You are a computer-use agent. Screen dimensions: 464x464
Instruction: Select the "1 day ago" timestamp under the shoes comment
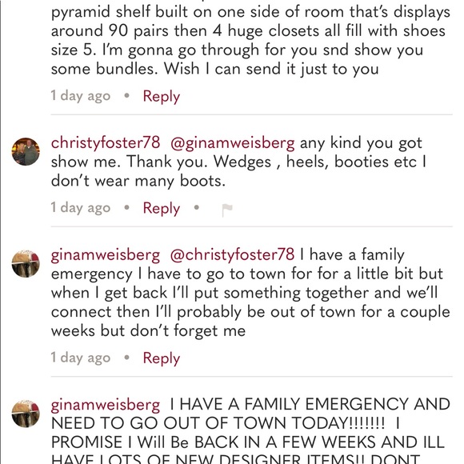[x=81, y=96]
